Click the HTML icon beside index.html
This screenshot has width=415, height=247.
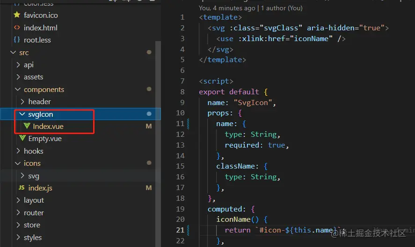click(x=17, y=28)
